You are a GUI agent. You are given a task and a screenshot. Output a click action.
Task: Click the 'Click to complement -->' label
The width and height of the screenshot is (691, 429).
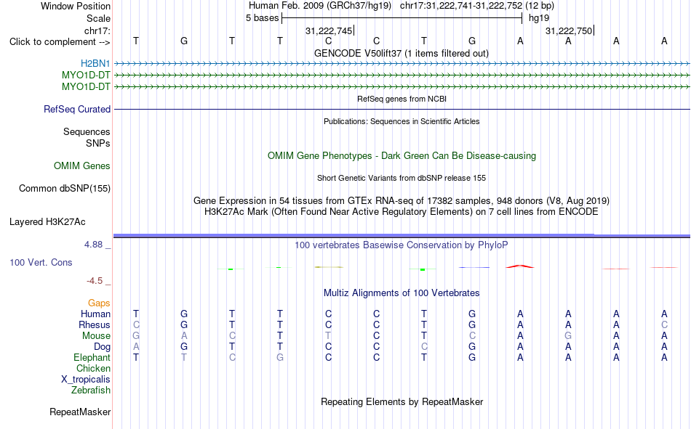(x=60, y=42)
